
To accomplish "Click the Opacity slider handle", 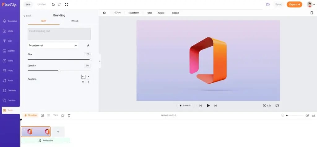I will [59, 71].
